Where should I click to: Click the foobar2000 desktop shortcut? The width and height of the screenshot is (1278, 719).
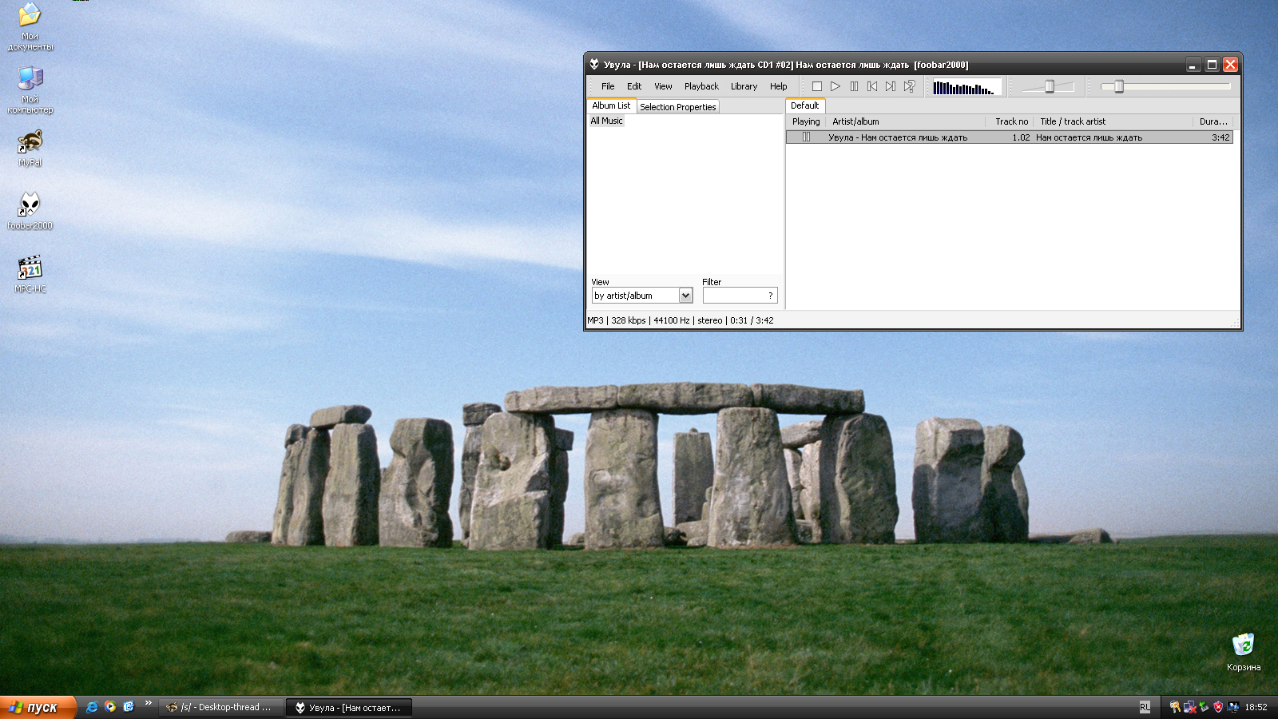coord(30,210)
